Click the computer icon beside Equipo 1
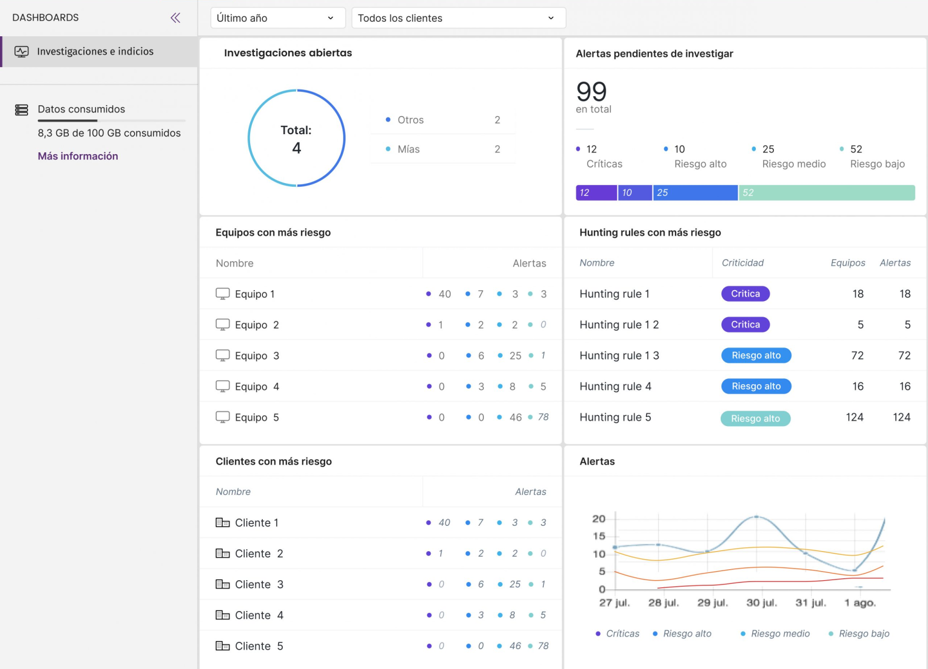Viewport: 928px width, 669px height. 222,294
